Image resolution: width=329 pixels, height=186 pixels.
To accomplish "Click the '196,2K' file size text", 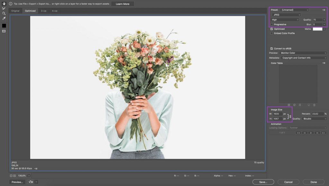I will [15, 165].
